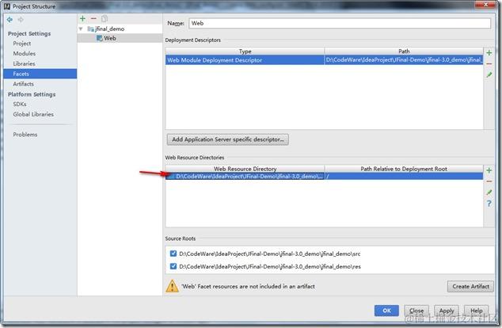Click the jfinal_demo module folder icon
The image size is (502, 328).
point(90,29)
